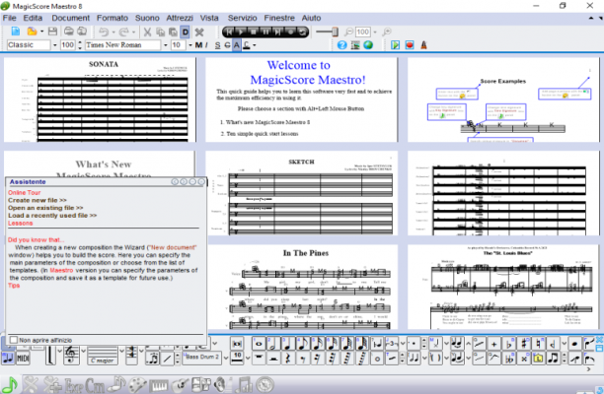
Task: Expand the triplet tuplet dropdown
Action: 403,343
